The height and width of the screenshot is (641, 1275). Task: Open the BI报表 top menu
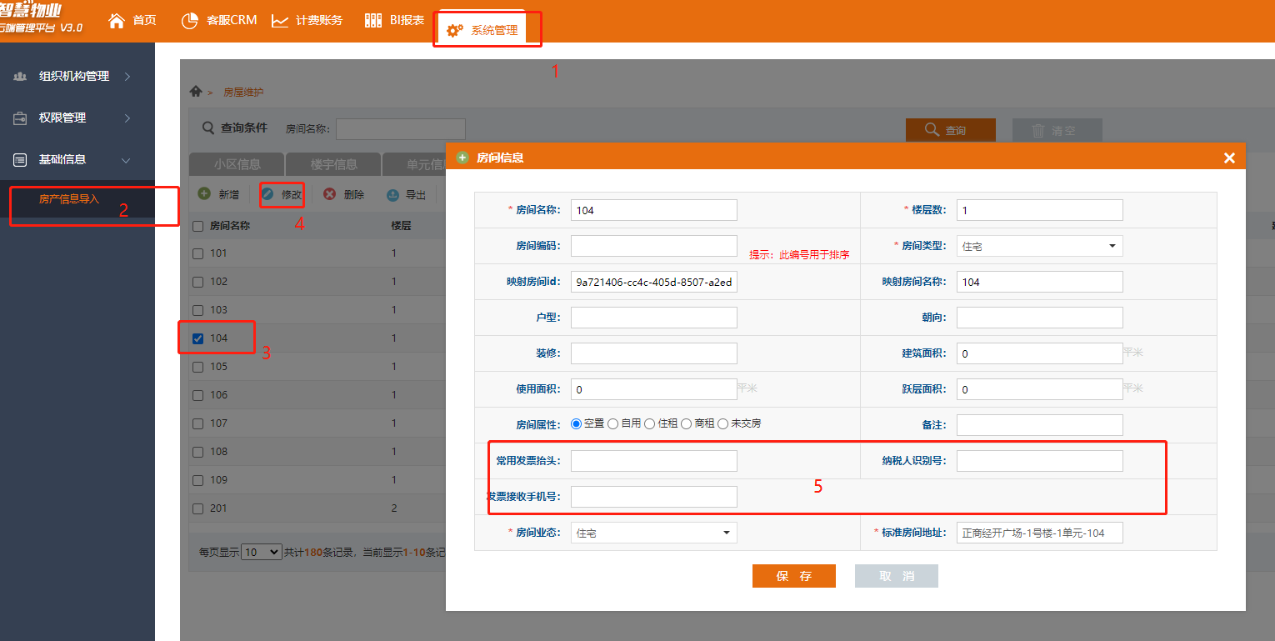[x=395, y=20]
